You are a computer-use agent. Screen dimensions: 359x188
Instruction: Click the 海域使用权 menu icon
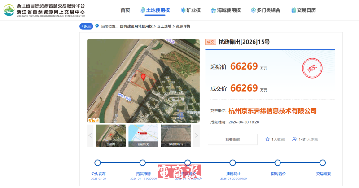pos(214,10)
